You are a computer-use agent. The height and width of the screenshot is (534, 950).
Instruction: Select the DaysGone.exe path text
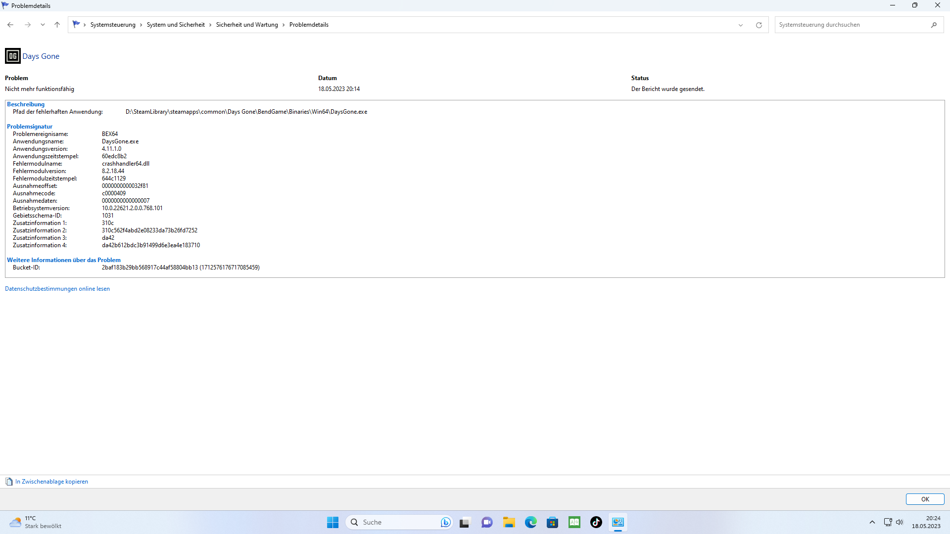coord(246,112)
